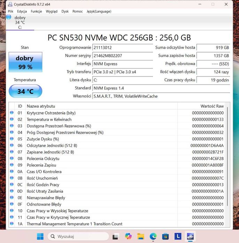The height and width of the screenshot is (243, 239).
Task: Open the blue L app on taskbar
Action: point(178,236)
